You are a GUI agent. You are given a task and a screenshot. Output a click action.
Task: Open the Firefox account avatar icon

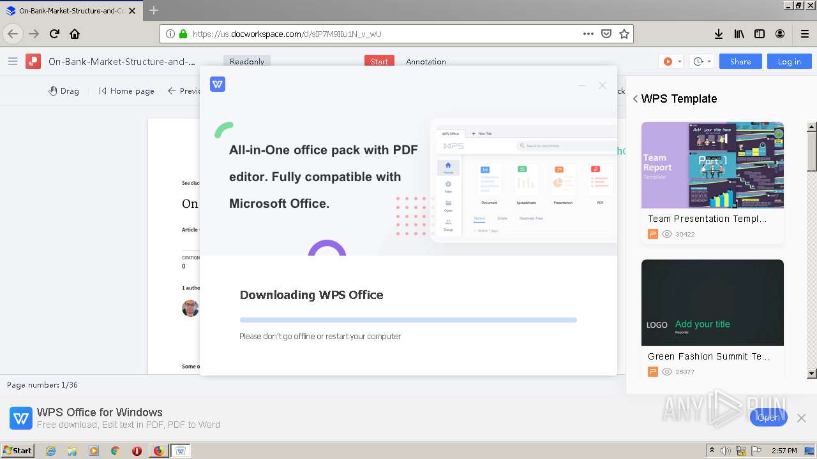pyautogui.click(x=780, y=34)
